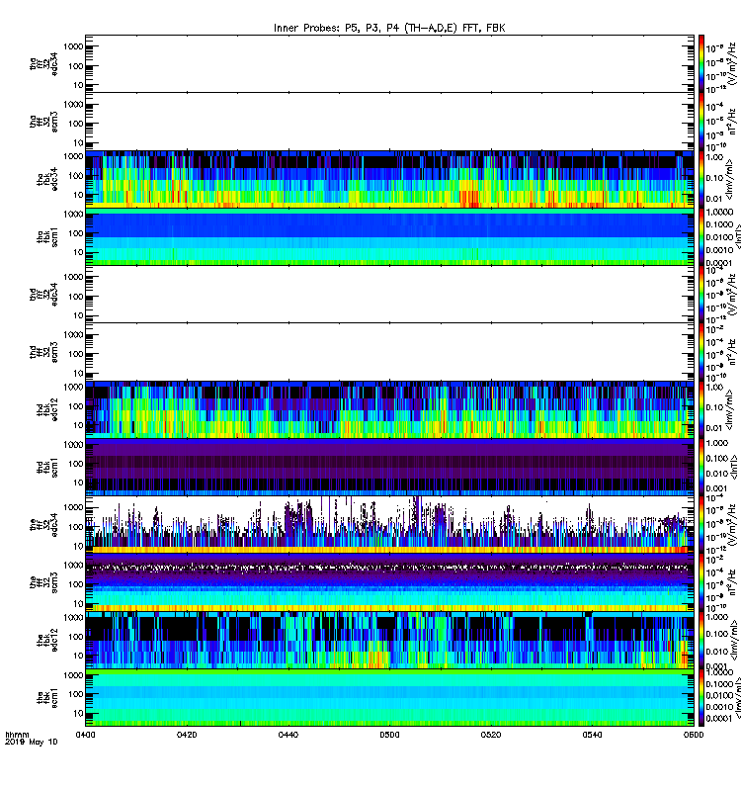Select the 'tha fff 32 edc34' panel label

pos(43,63)
